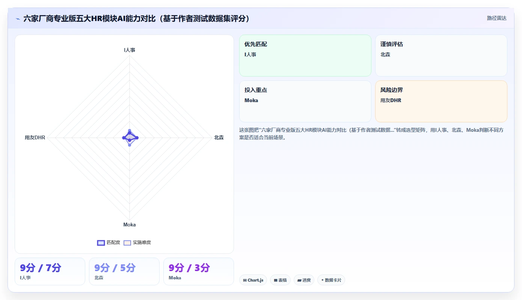Screen dimensions: 522x300
Task: Open the 谨慎评估 card
Action: click(x=441, y=56)
